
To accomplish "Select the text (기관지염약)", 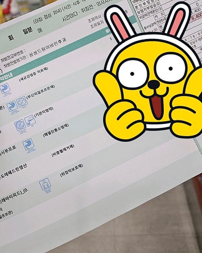I will [44, 112].
